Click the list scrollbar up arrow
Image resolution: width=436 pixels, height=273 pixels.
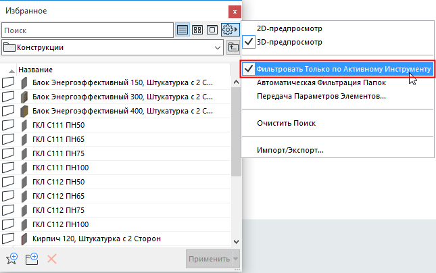(236, 82)
